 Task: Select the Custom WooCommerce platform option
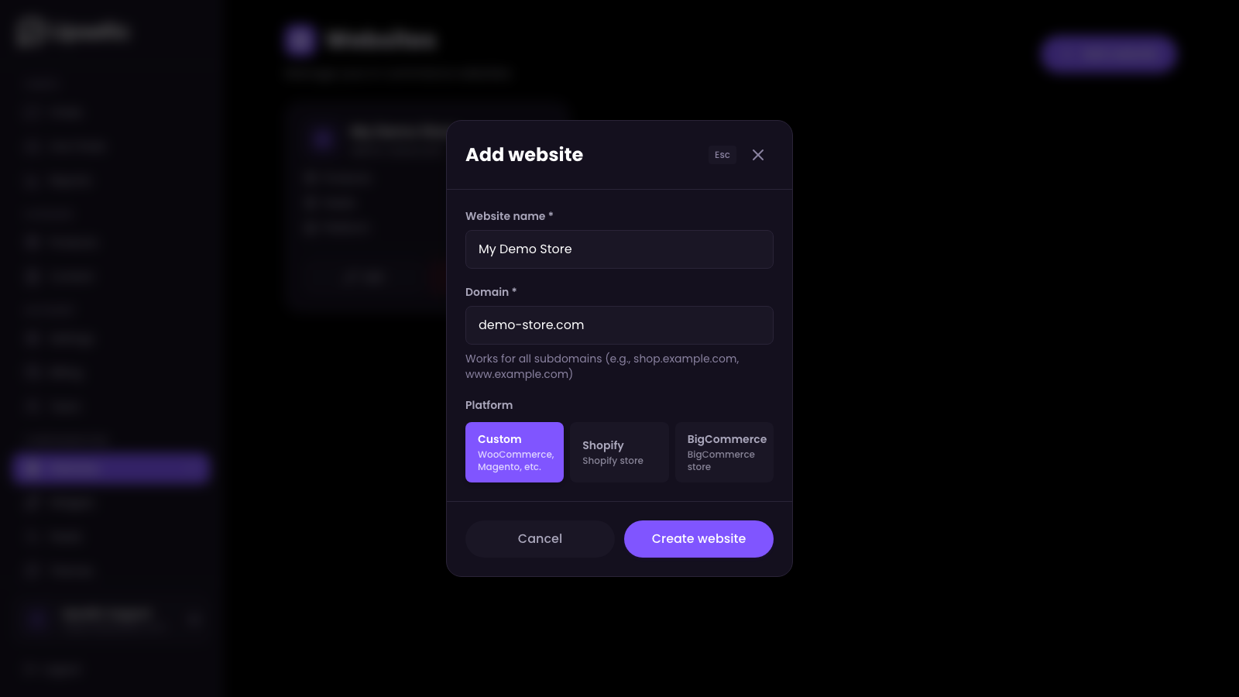(514, 452)
